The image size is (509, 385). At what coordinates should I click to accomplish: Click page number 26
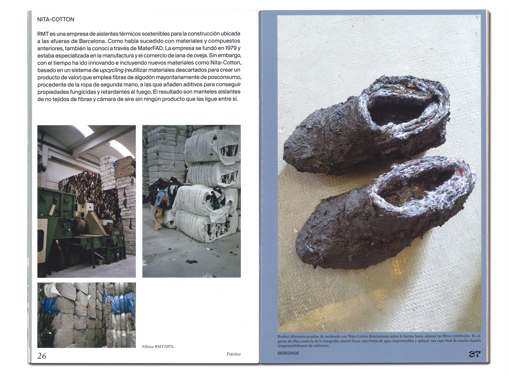click(x=42, y=356)
